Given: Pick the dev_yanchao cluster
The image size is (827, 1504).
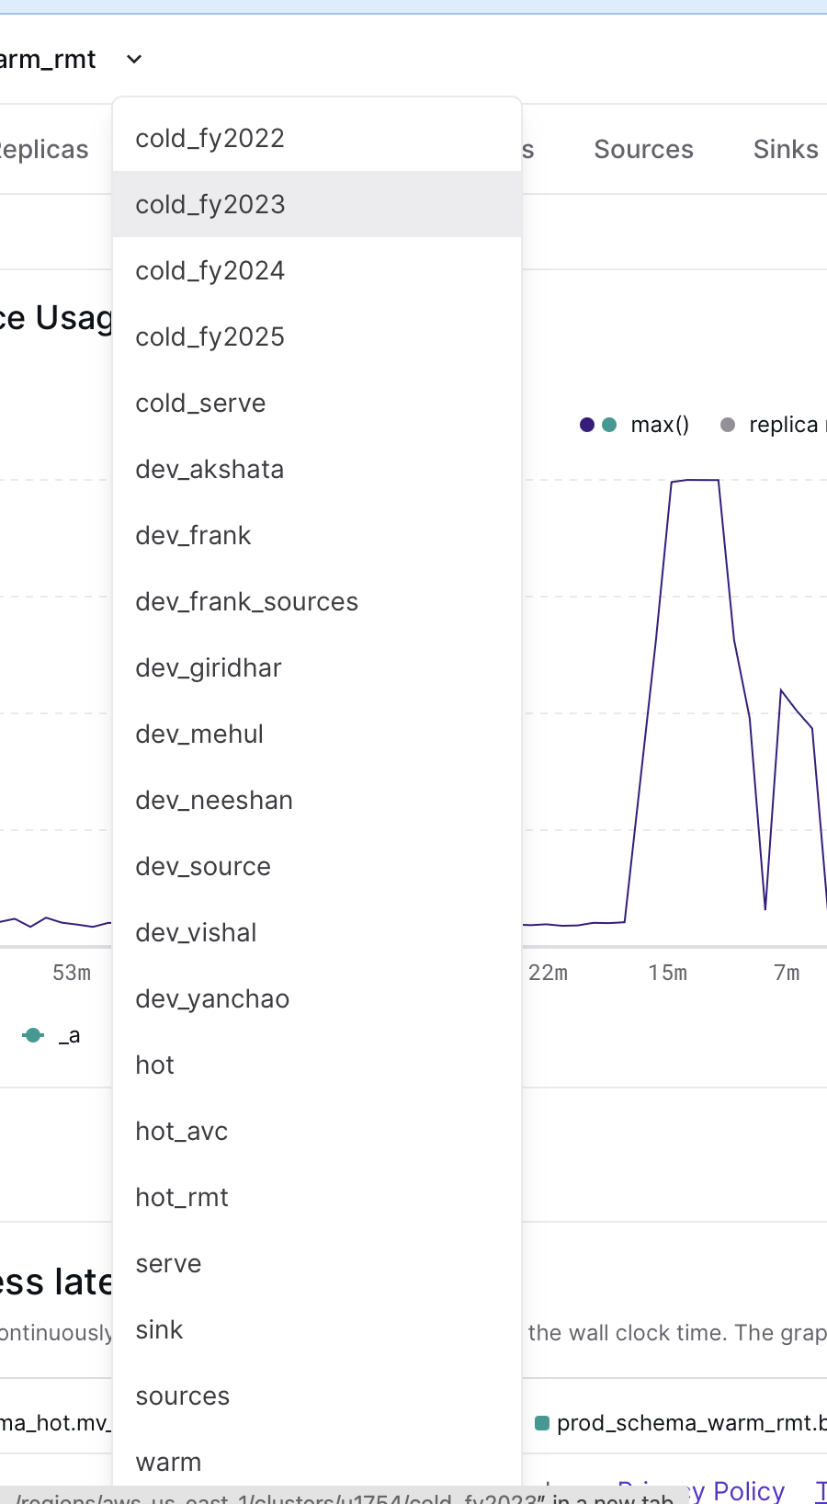Looking at the screenshot, I should (212, 999).
